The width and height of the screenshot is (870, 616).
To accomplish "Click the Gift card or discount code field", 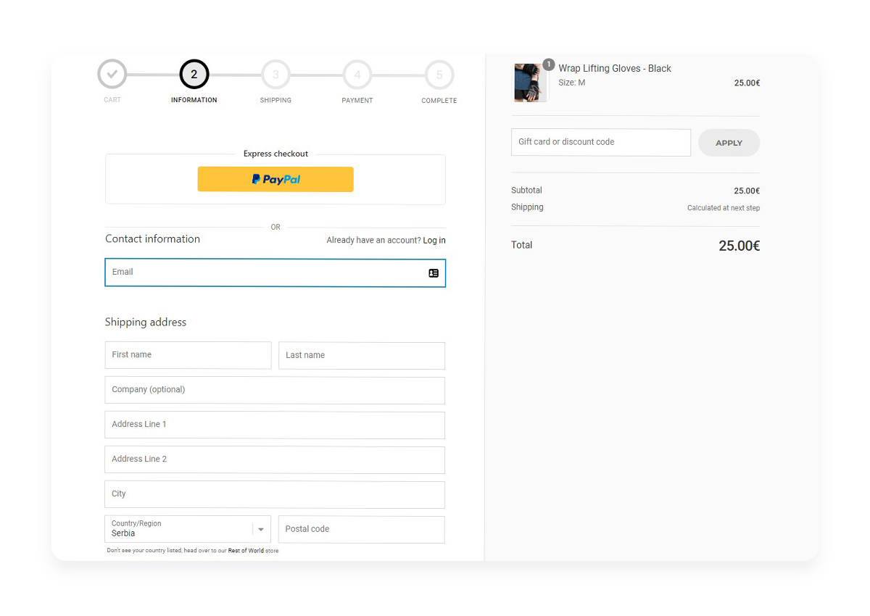I will tap(601, 142).
